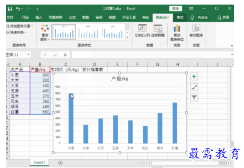This screenshot has height=168, width=244.
Task: Click the Redo arrow icon
Action: (28, 9)
